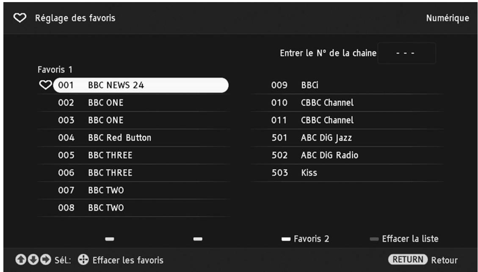Click the right arrow navigation icon
The height and width of the screenshot is (272, 478).
(46, 260)
